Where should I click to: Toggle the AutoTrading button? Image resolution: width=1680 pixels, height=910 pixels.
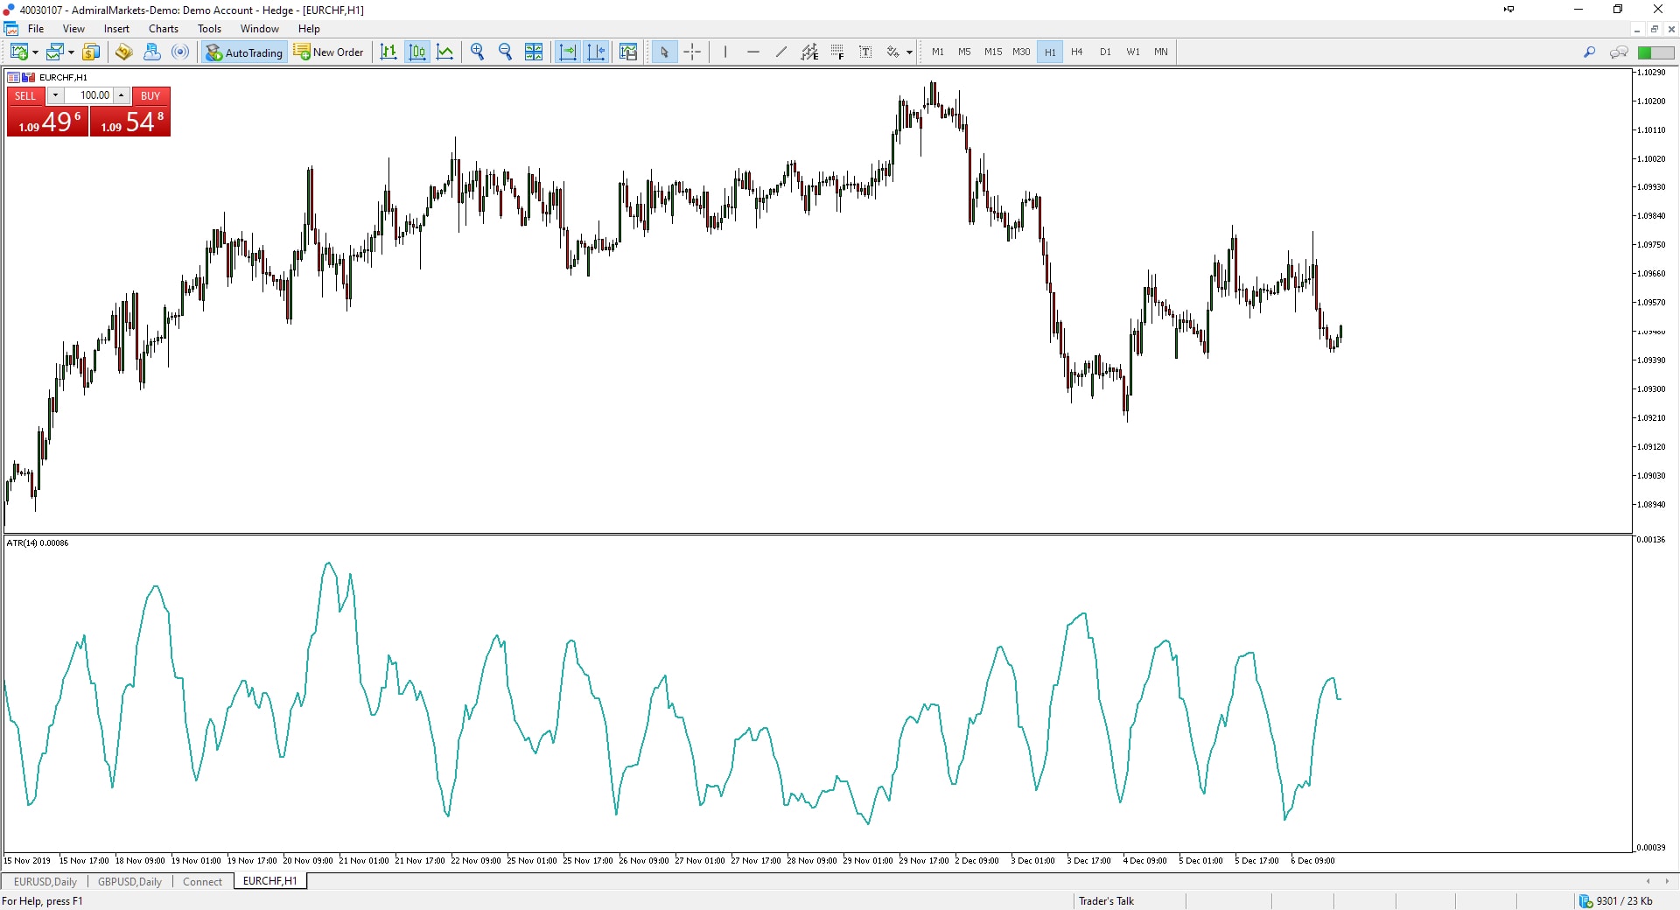pyautogui.click(x=244, y=52)
